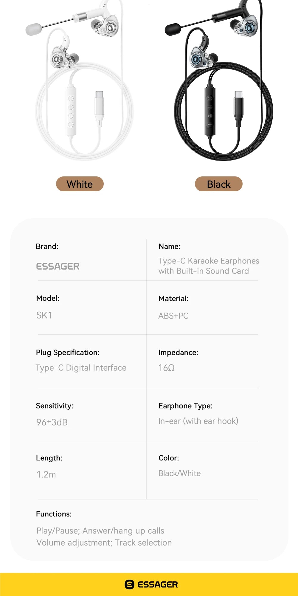Click the white foam microphone tip
The image size is (298, 596).
(33, 29)
